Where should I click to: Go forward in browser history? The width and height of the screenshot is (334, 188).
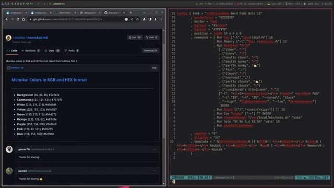point(13,19)
